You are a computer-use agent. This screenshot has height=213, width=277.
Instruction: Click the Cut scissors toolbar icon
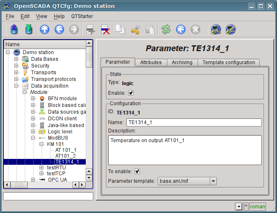click(135, 29)
